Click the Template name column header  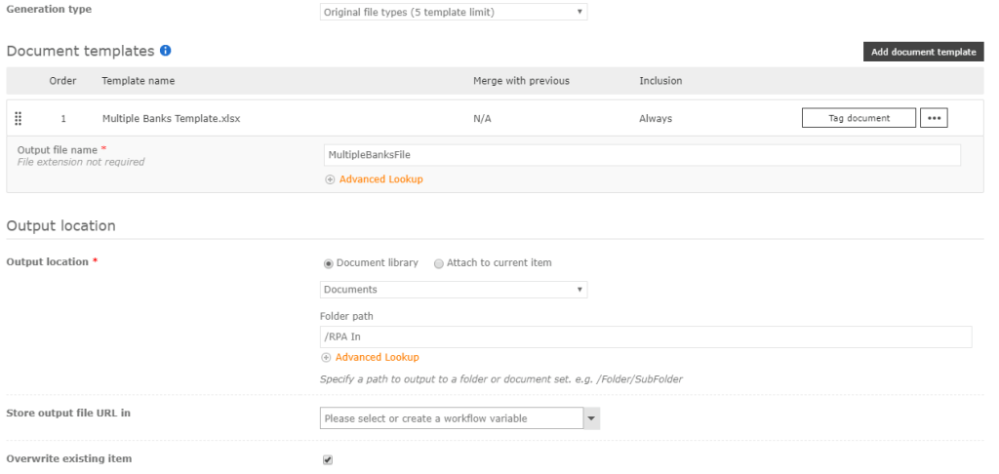click(x=139, y=81)
